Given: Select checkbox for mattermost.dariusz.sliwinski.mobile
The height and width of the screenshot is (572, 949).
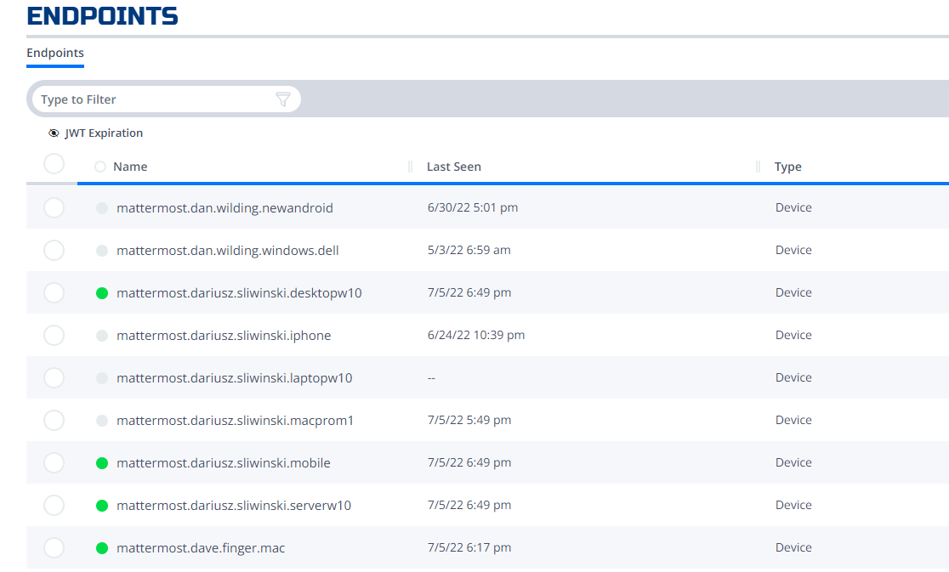Looking at the screenshot, I should 54,462.
